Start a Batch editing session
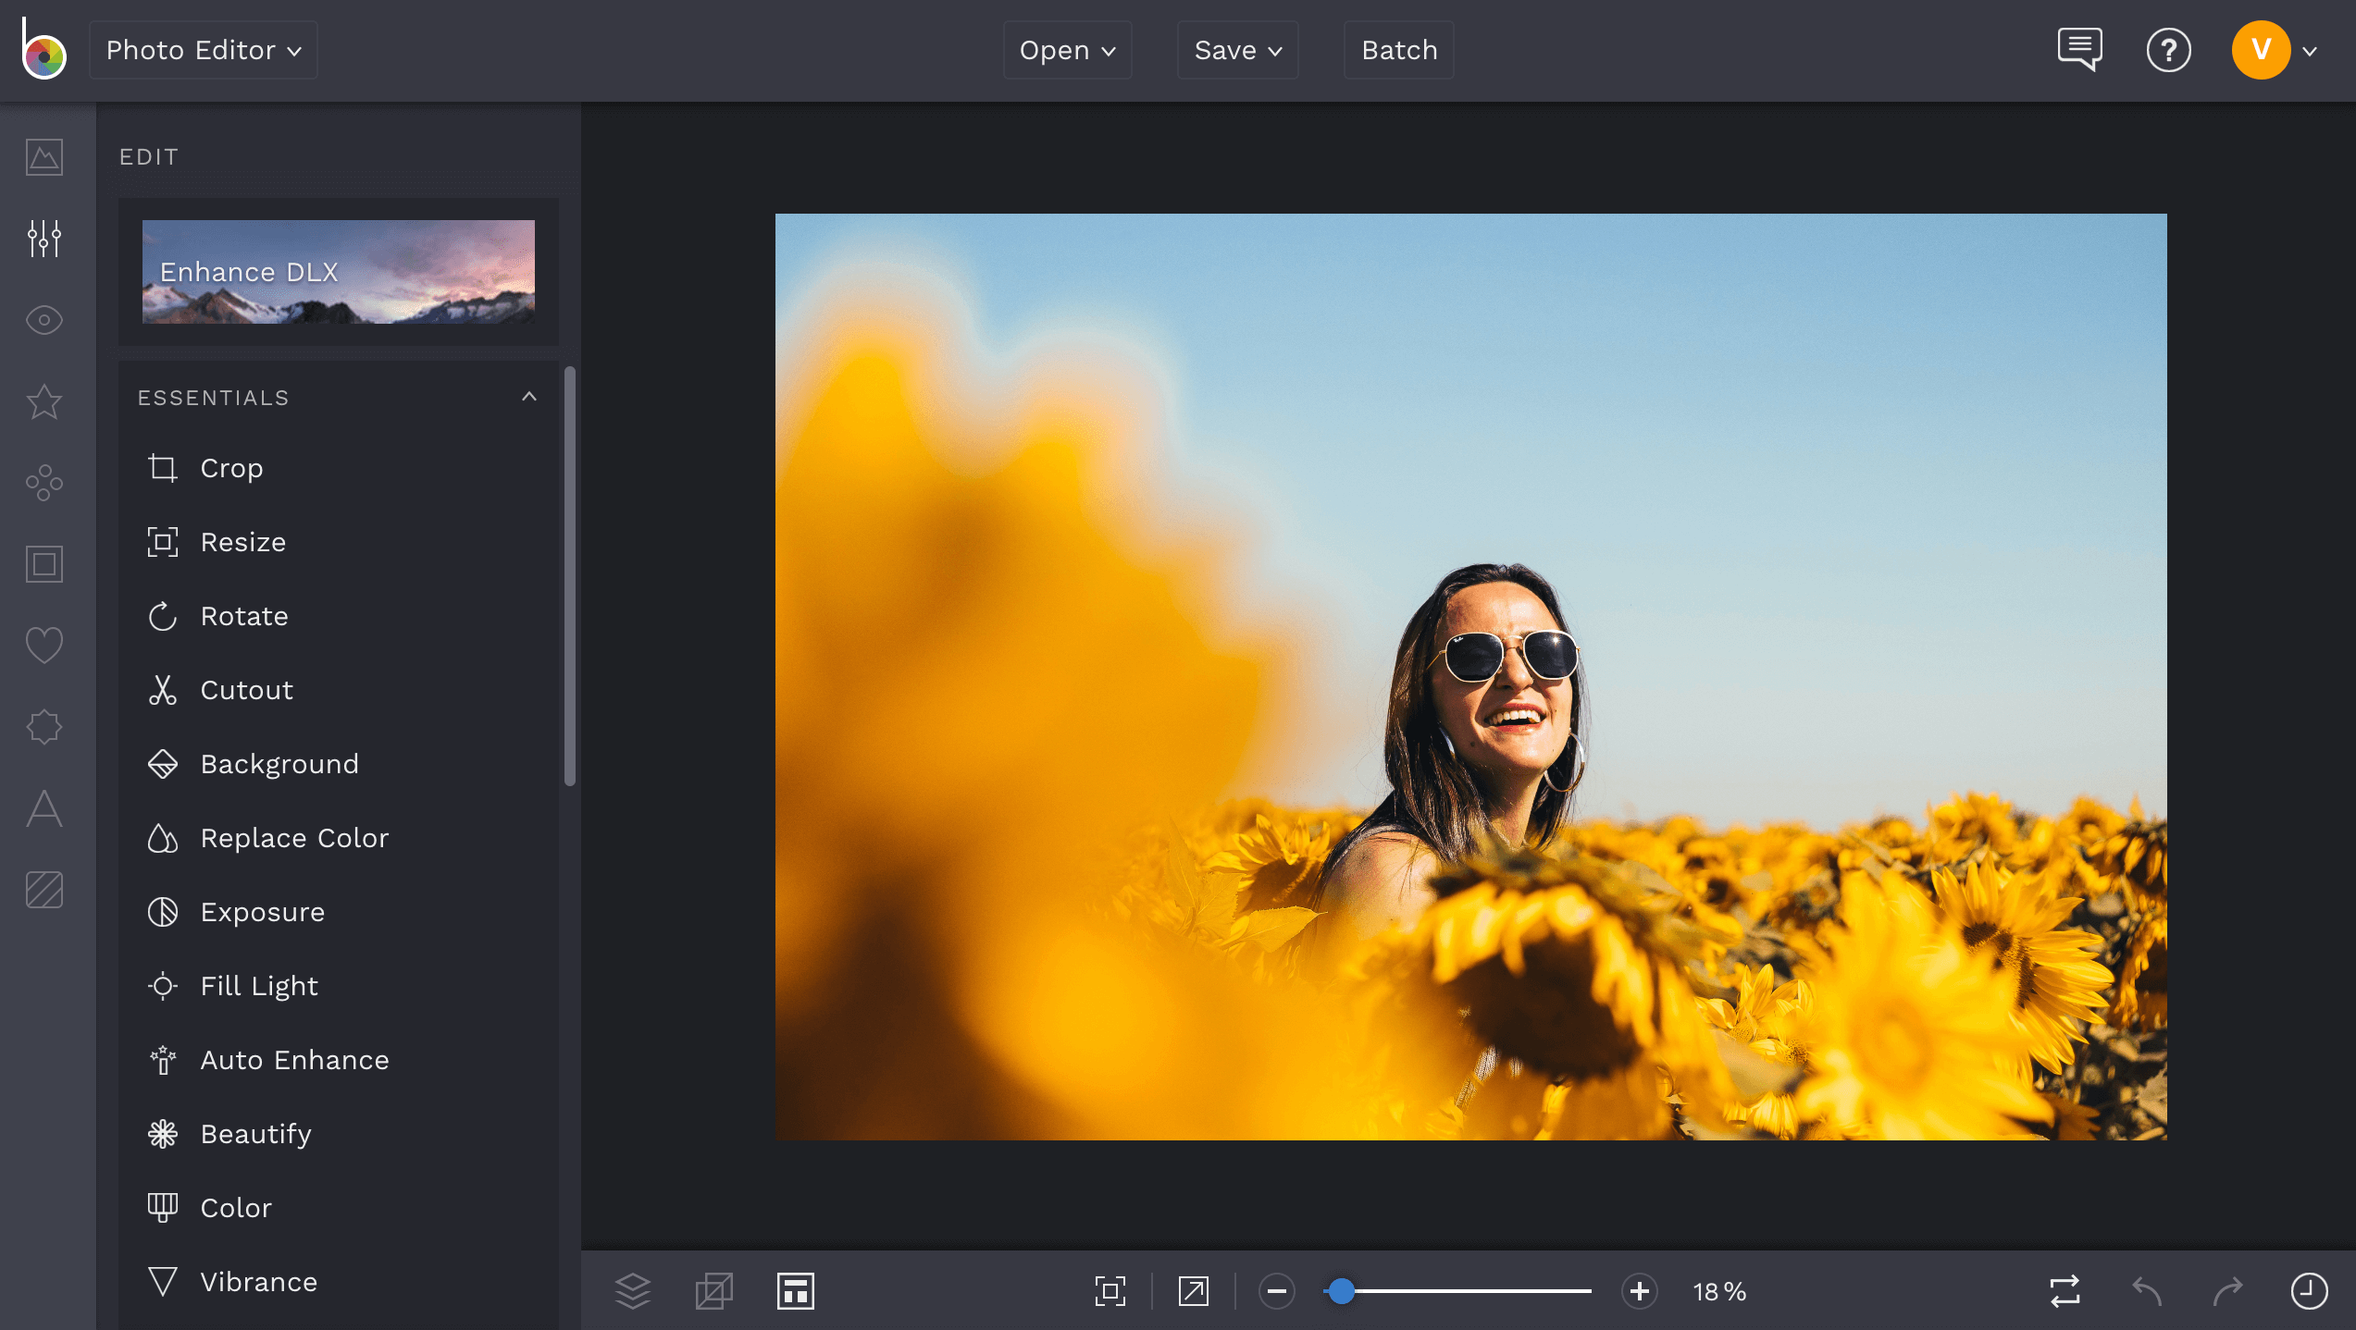This screenshot has width=2356, height=1330. pos(1398,50)
